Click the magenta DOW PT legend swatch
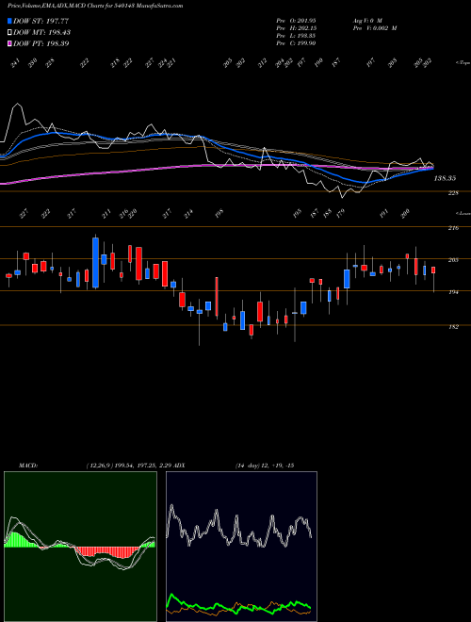Screen dimensions: 471x622 coord(10,43)
